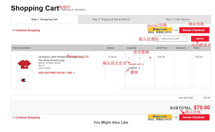Click the top Secure Checkout button
The height and width of the screenshot is (132, 215).
194,30
